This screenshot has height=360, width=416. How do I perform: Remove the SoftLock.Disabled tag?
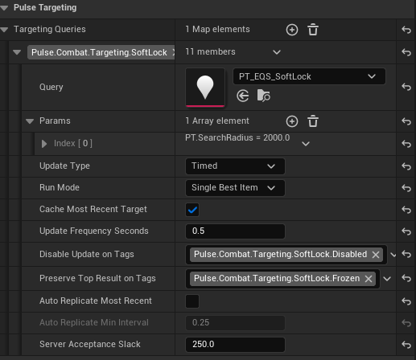[376, 255]
